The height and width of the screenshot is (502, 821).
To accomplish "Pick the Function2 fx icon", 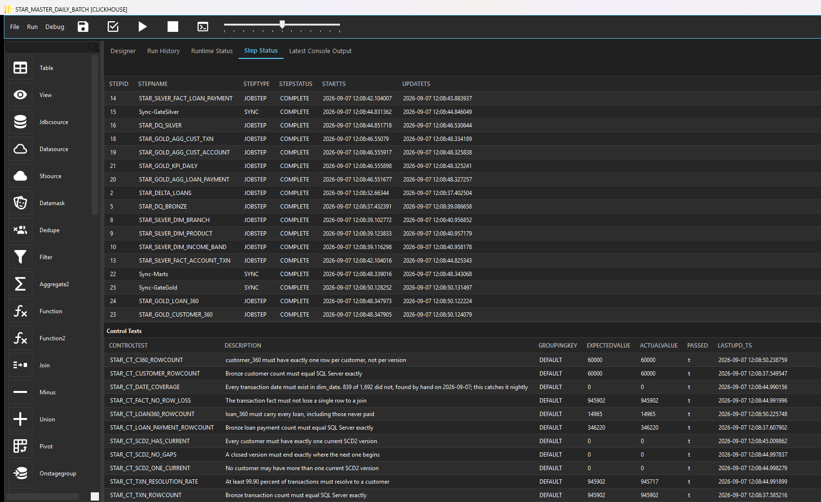I will [x=20, y=338].
